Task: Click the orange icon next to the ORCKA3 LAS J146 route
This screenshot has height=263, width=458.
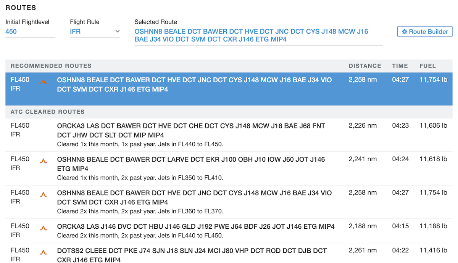Action: 44,228
